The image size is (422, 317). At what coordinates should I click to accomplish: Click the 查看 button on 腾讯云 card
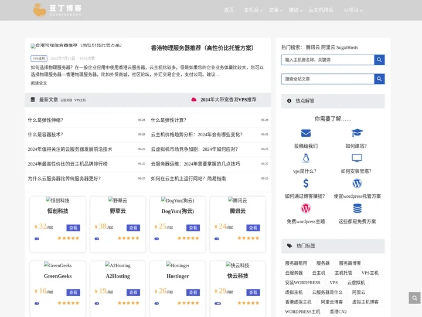click(x=253, y=228)
